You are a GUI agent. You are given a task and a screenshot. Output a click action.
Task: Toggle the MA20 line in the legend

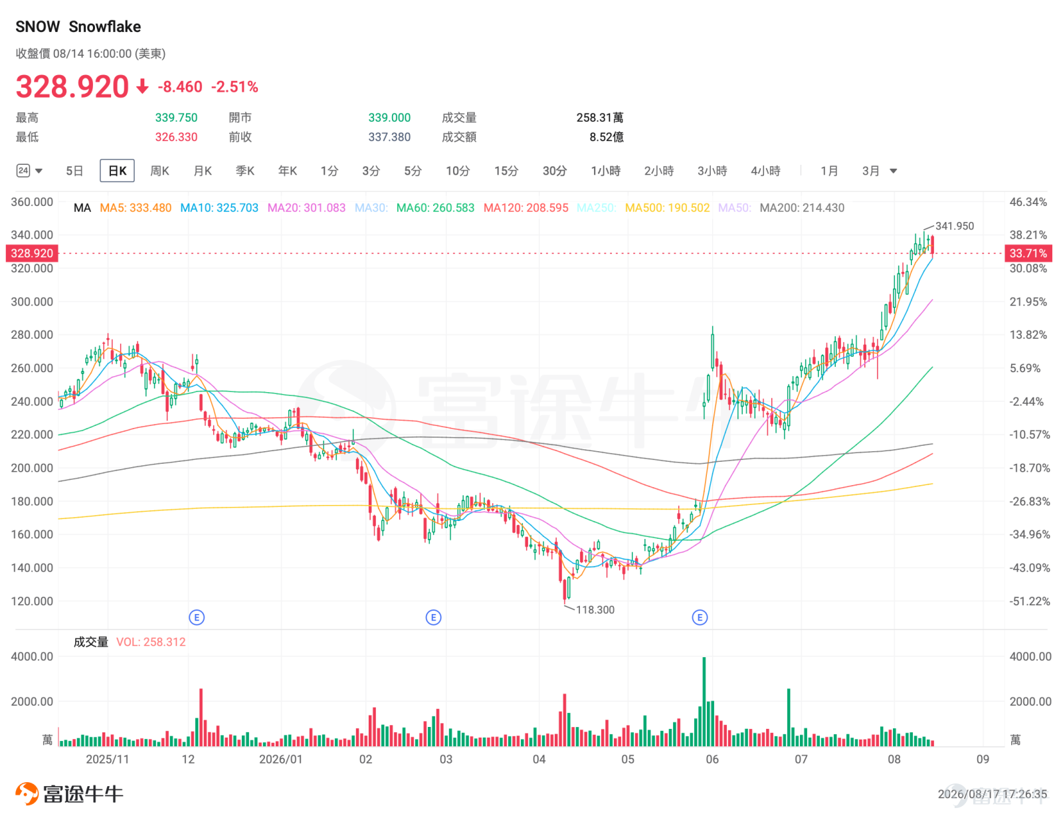click(x=306, y=208)
